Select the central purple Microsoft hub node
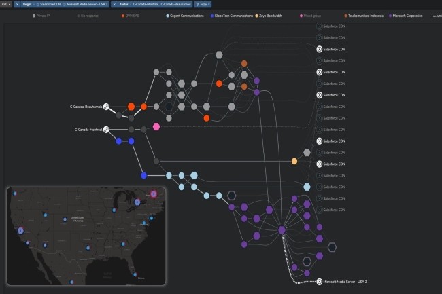The width and height of the screenshot is (442, 294). click(x=282, y=230)
